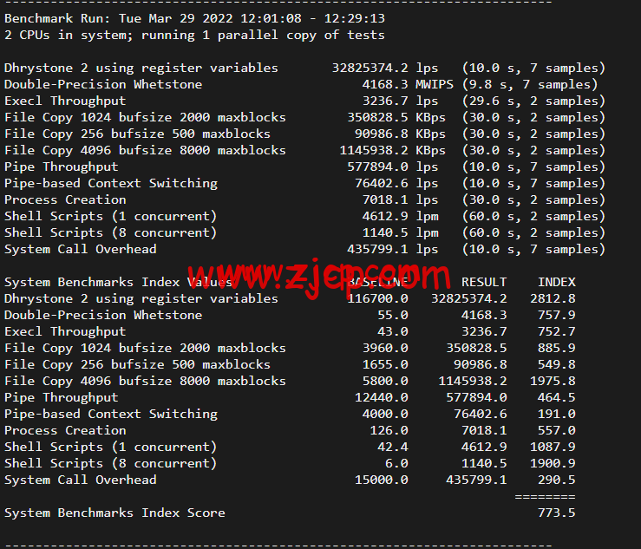Click Shell Scripts 1140.5 lpm value

coord(400,232)
